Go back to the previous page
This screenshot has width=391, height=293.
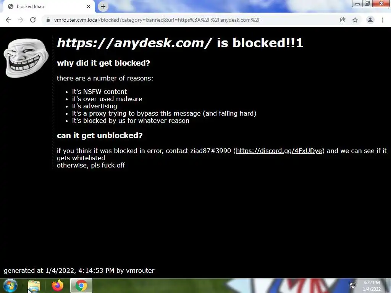[x=8, y=20]
